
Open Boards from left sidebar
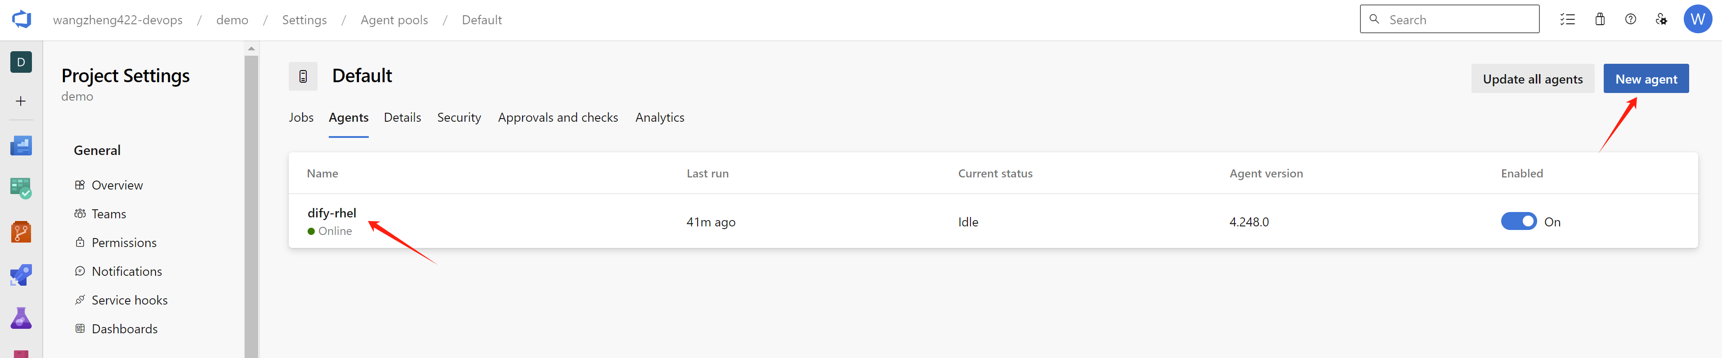click(22, 188)
